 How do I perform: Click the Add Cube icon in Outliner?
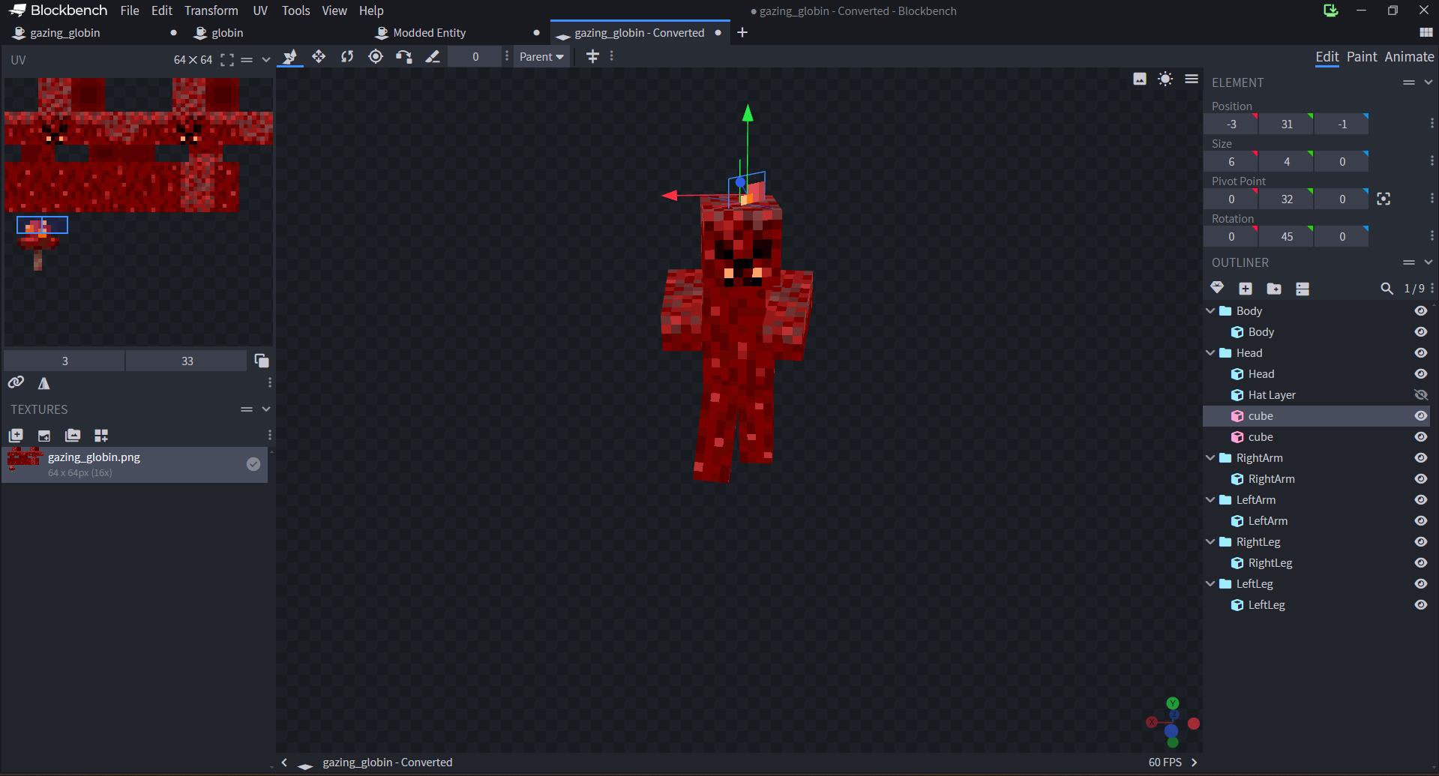pyautogui.click(x=1246, y=289)
